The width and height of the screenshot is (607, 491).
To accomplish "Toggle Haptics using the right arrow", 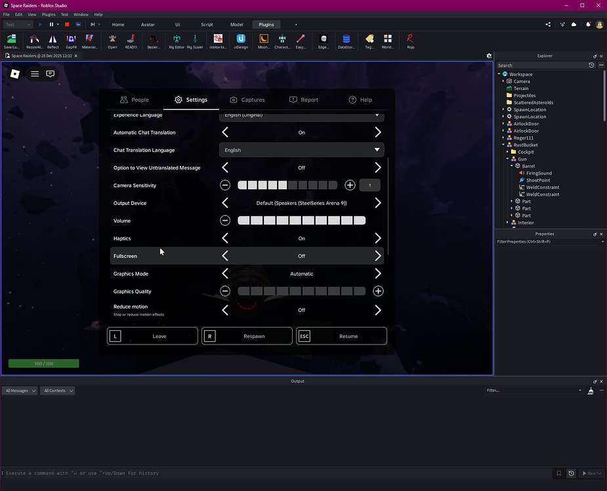I will [x=378, y=238].
